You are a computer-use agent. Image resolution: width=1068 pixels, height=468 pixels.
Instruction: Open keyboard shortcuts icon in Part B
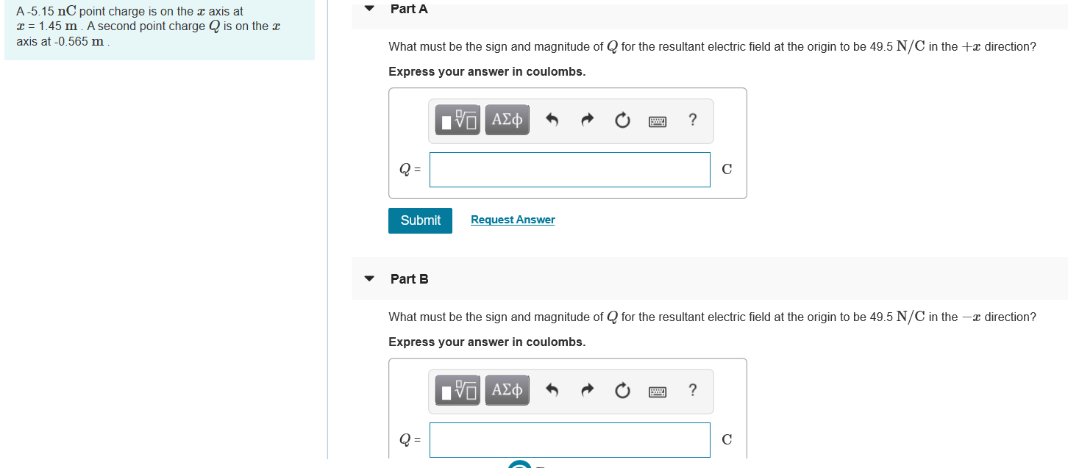tap(657, 392)
